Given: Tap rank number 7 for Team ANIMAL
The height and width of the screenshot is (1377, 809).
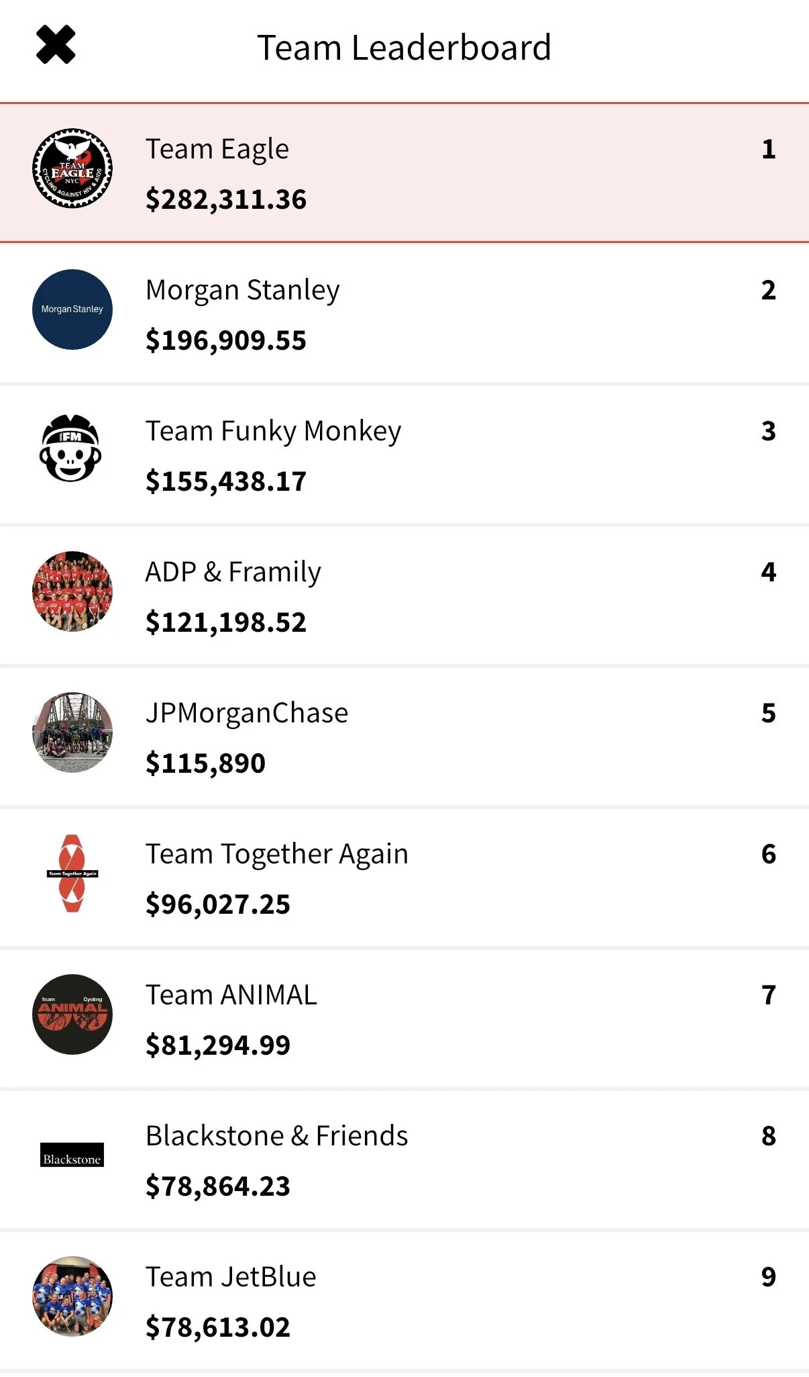Looking at the screenshot, I should point(769,995).
